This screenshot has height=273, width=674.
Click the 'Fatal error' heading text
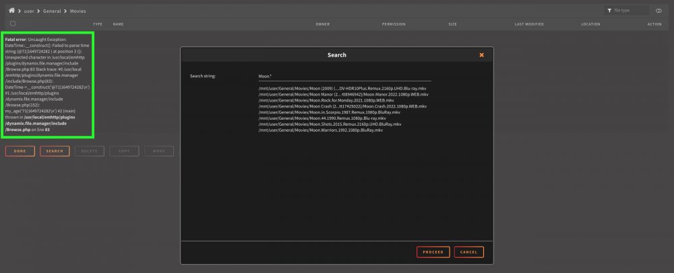(x=16, y=40)
